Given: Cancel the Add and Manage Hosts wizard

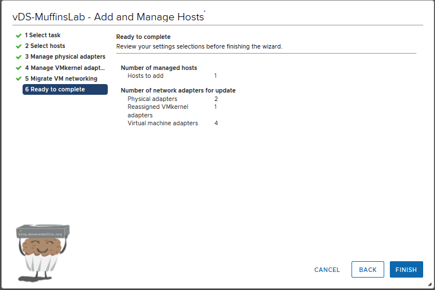Looking at the screenshot, I should (327, 270).
